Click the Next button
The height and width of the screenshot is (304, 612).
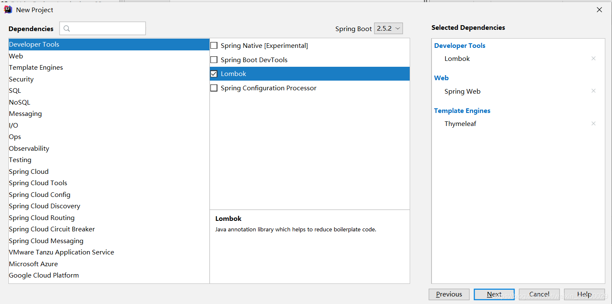point(494,294)
